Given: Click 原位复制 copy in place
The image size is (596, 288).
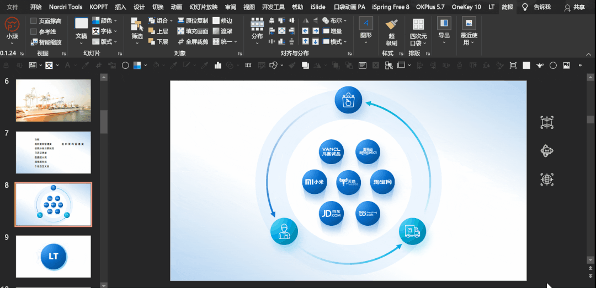Looking at the screenshot, I should (x=193, y=20).
